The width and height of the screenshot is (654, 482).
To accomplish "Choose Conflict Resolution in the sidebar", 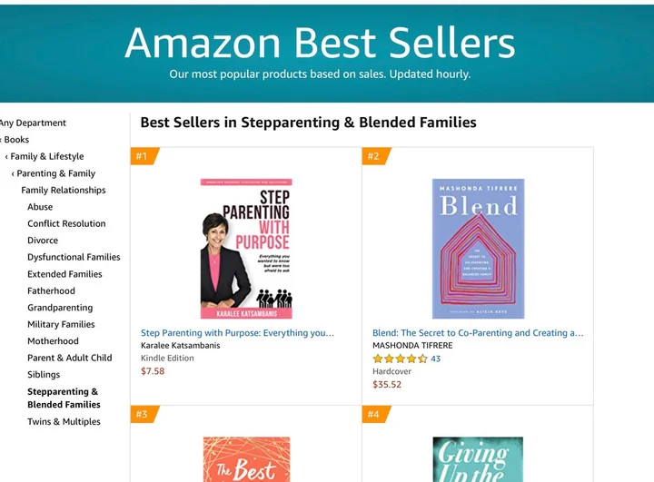I will click(66, 223).
